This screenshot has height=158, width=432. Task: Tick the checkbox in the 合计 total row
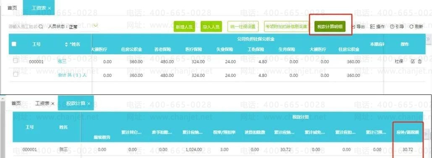coord(16,74)
